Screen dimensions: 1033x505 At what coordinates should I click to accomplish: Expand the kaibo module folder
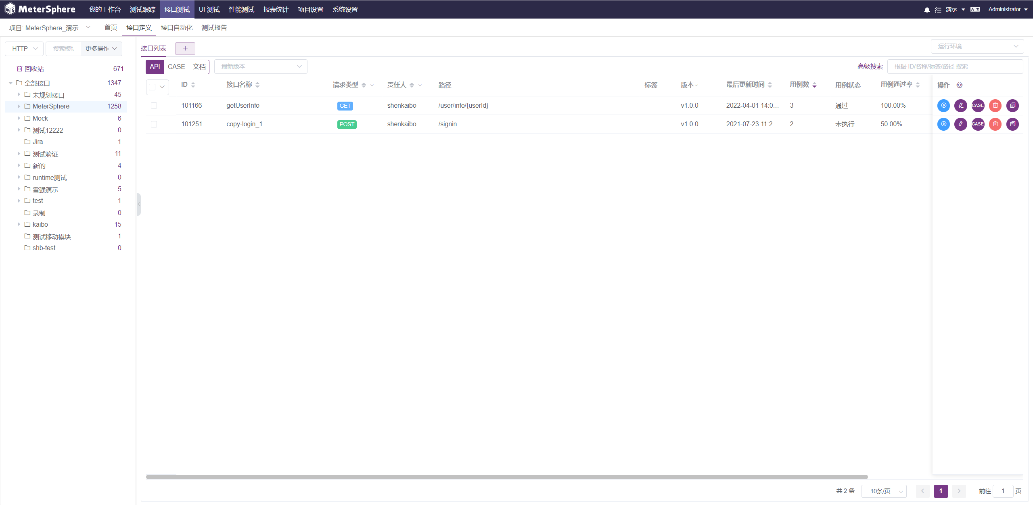[x=19, y=224]
